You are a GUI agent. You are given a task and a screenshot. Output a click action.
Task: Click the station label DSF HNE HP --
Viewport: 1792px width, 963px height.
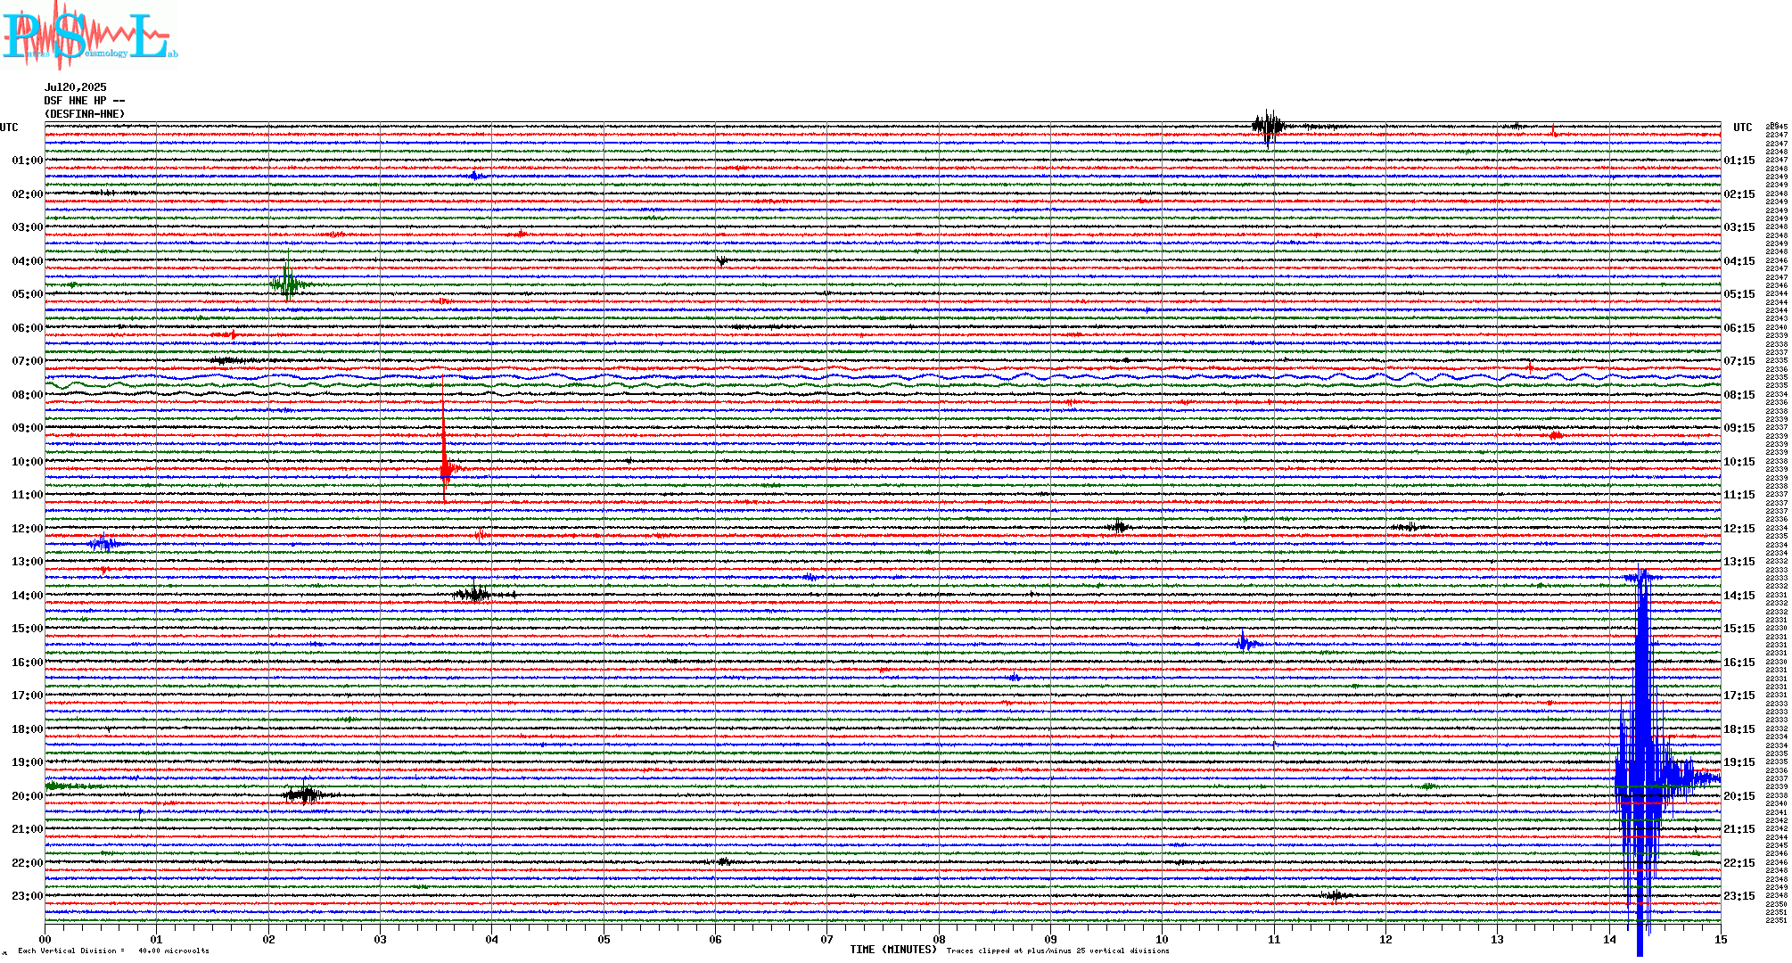(85, 101)
